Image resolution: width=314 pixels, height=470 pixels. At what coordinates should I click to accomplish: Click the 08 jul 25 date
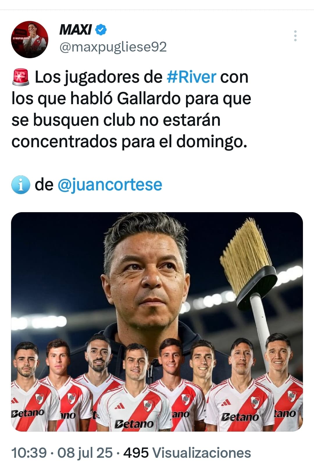(85, 453)
